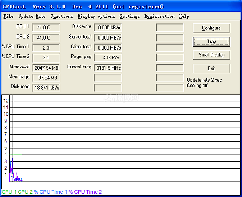The image size is (242, 197).
Task: Click the Disk read value box
Action: point(46,88)
